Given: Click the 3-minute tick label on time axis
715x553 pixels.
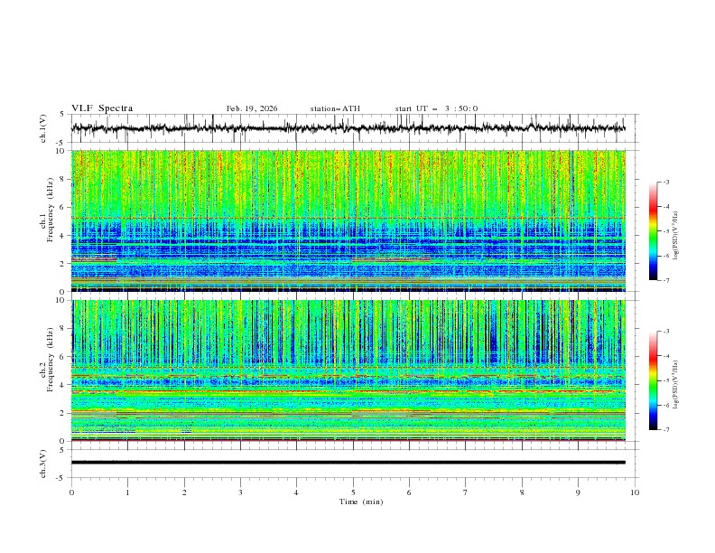Looking at the screenshot, I should coord(240,492).
